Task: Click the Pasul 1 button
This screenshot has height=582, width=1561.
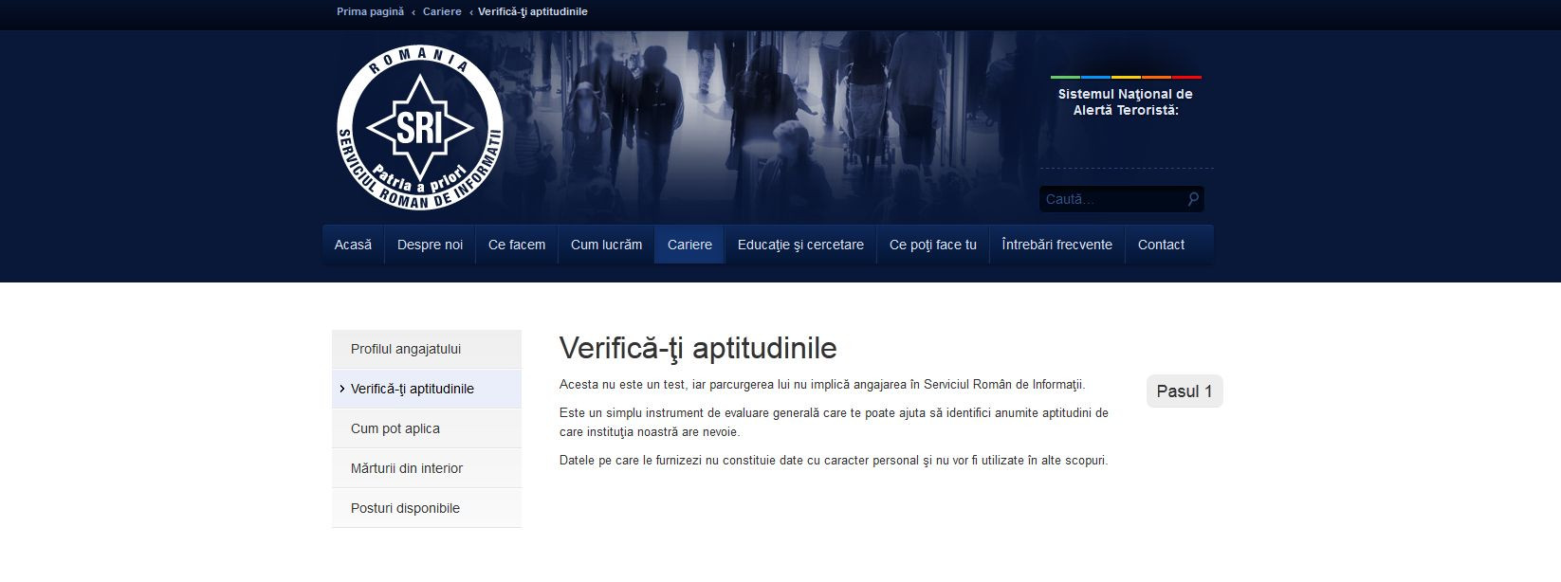Action: click(x=1185, y=391)
